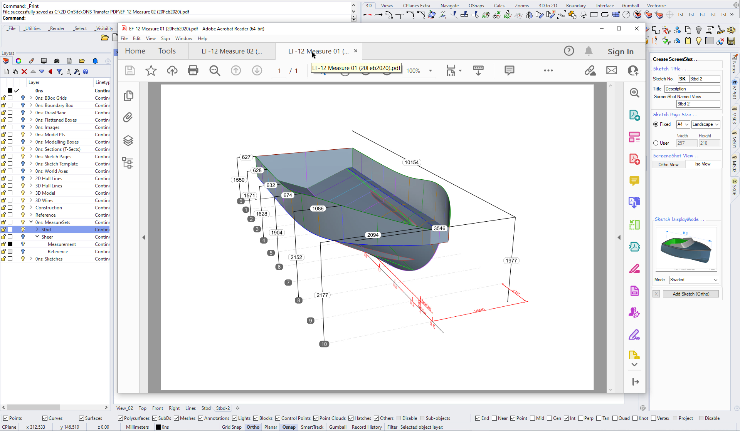The width and height of the screenshot is (740, 431).
Task: Open the Landscape orientation dropdown
Action: coord(705,124)
